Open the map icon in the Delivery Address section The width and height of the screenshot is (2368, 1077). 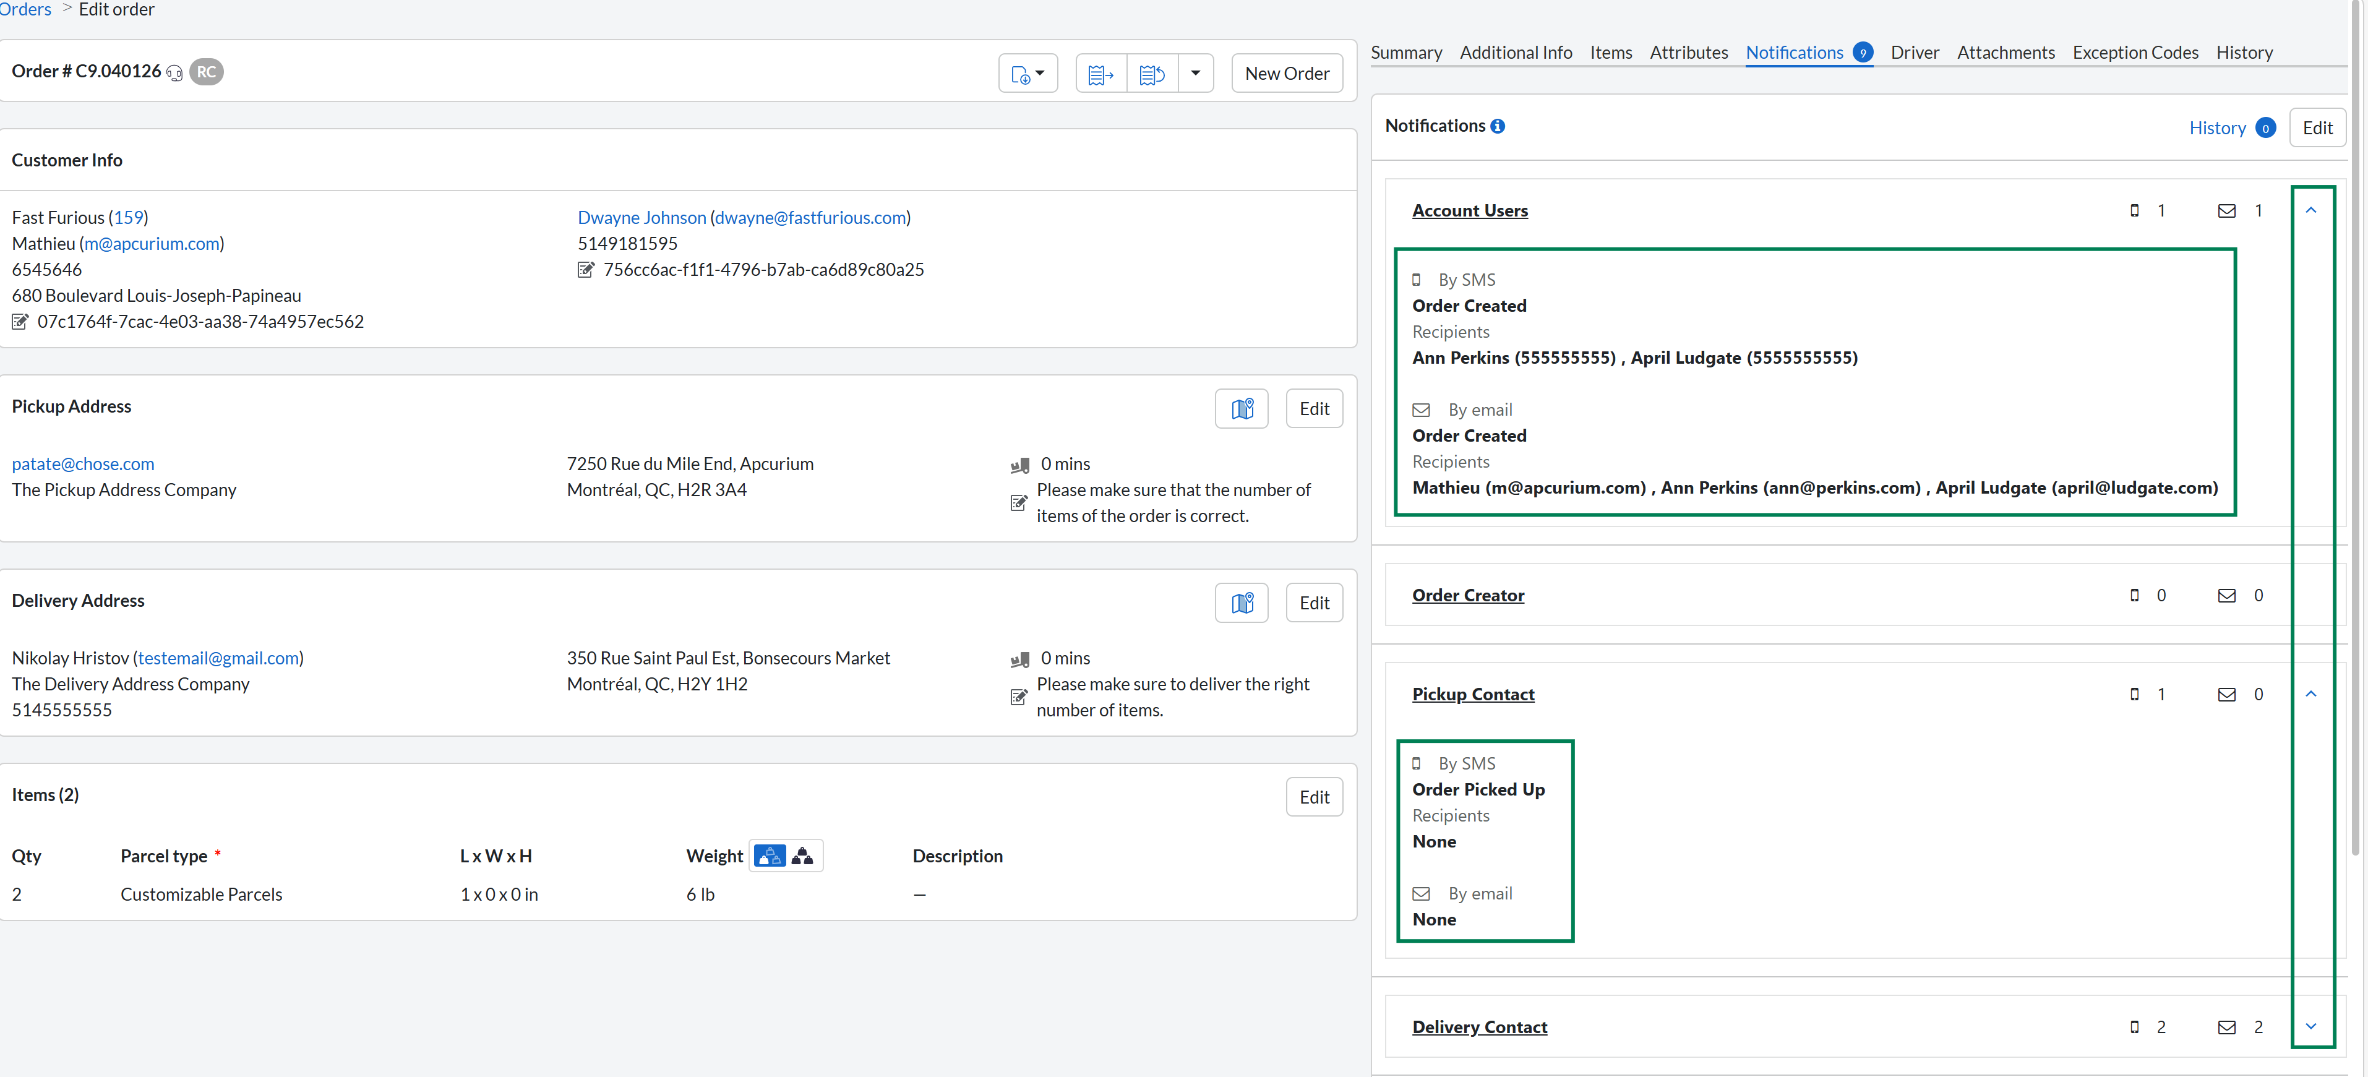(1241, 603)
